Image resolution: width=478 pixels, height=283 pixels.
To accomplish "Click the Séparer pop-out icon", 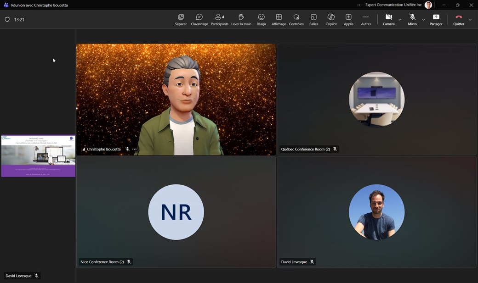I will (x=181, y=20).
